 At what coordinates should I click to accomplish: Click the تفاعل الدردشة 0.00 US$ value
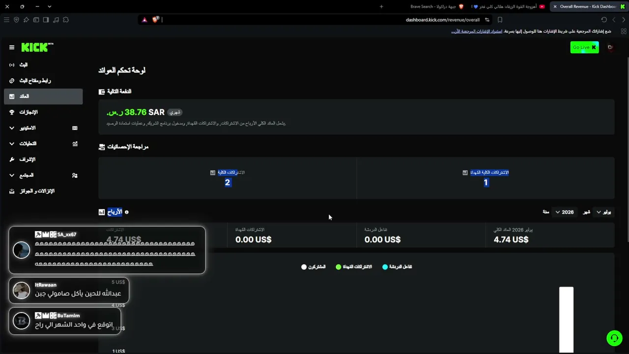(x=382, y=239)
